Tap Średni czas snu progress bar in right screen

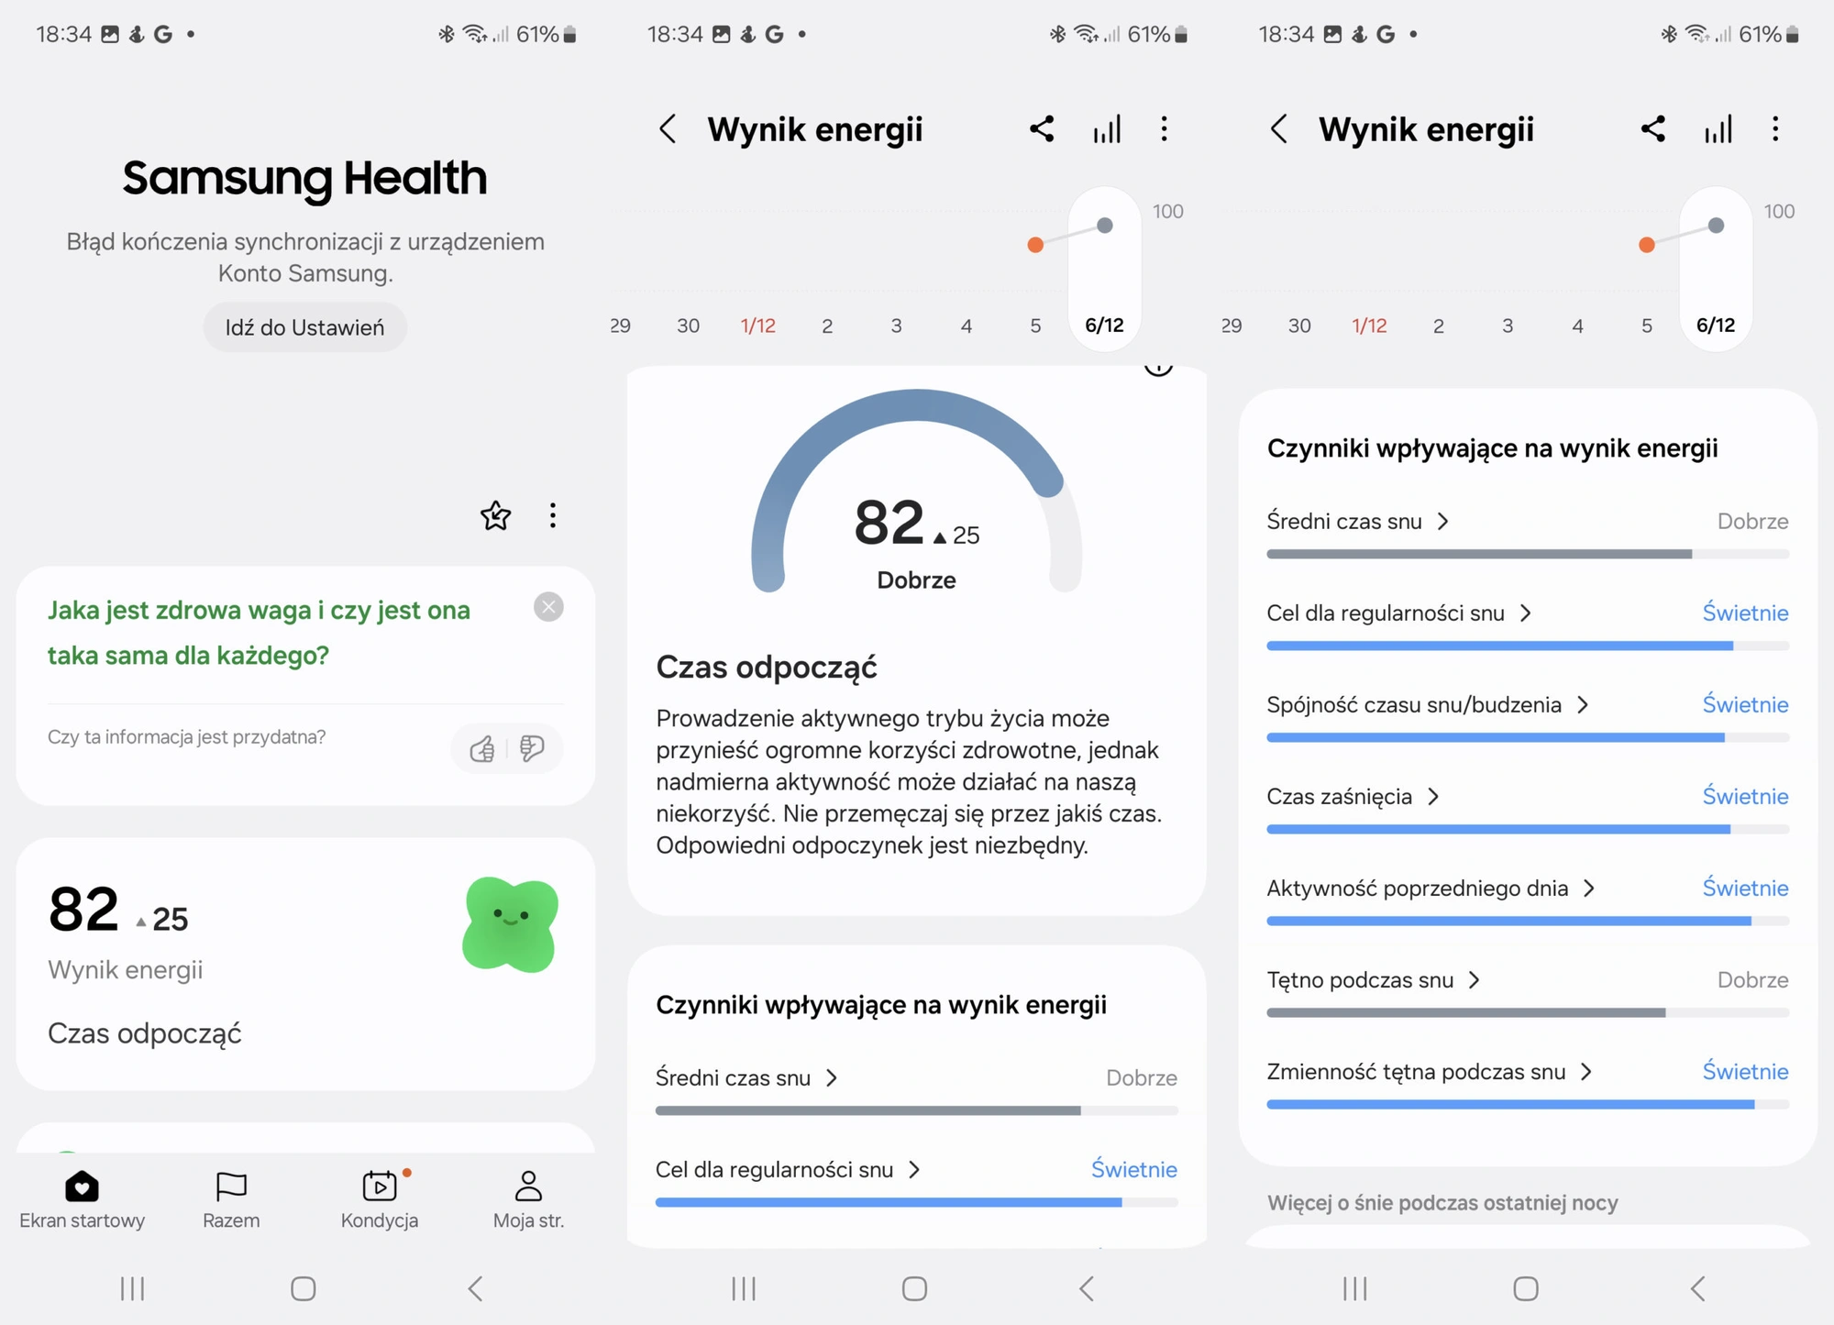coord(1528,554)
